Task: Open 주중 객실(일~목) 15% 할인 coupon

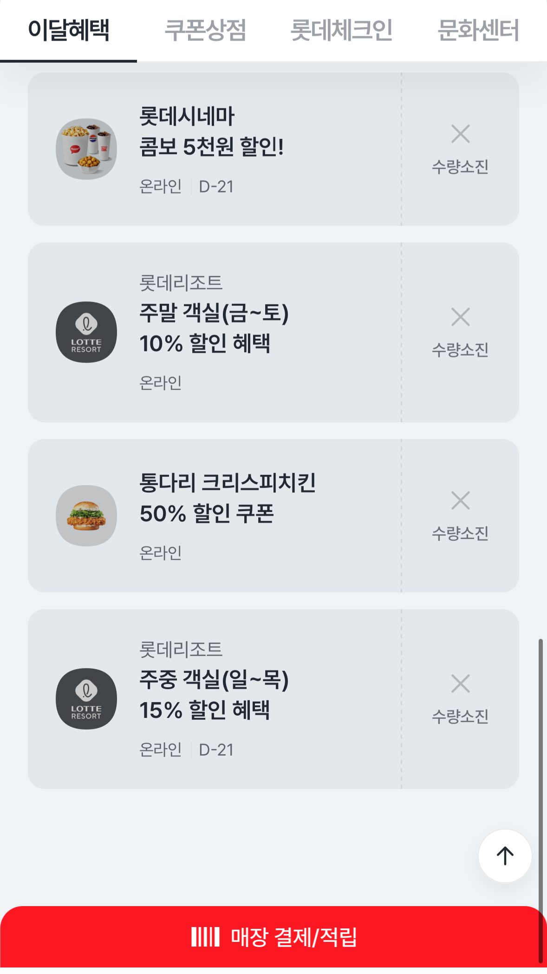Action: (x=214, y=695)
